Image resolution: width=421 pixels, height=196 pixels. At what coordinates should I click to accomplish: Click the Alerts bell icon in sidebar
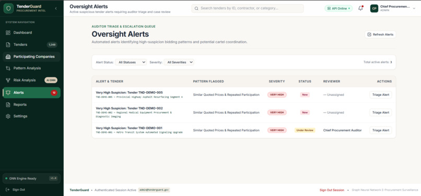8,92
